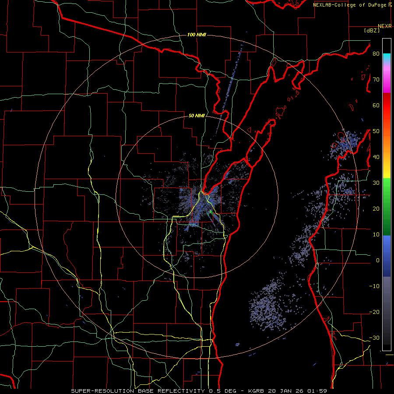Click the 20 value on dBZ scale

click(376, 208)
